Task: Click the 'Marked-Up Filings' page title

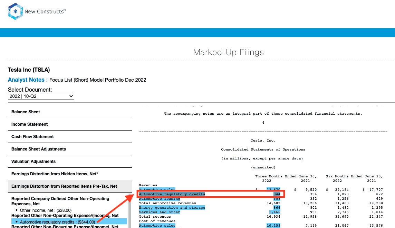Action: tap(229, 52)
